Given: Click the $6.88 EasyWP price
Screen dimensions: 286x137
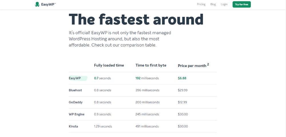Looking at the screenshot, I should point(182,78).
